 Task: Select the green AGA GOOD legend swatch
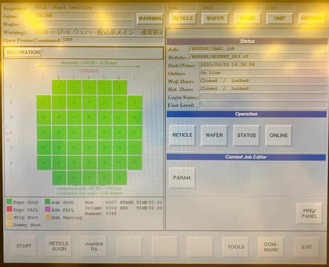[47, 202]
